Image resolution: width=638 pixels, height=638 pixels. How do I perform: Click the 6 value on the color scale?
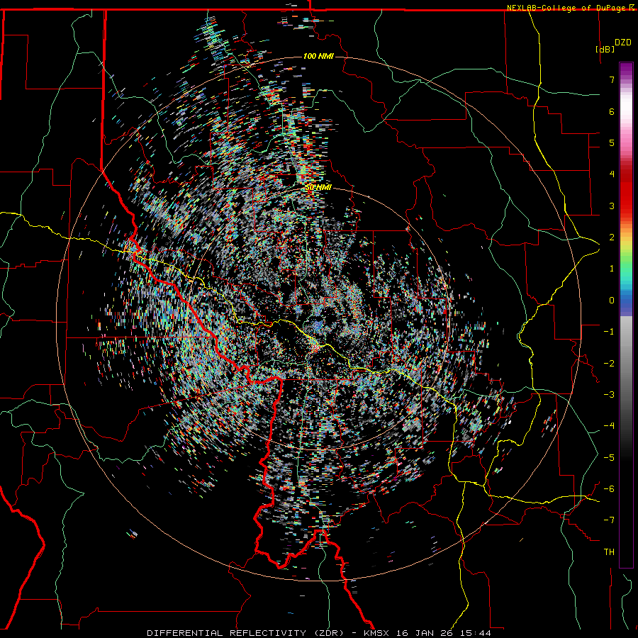[x=612, y=111]
